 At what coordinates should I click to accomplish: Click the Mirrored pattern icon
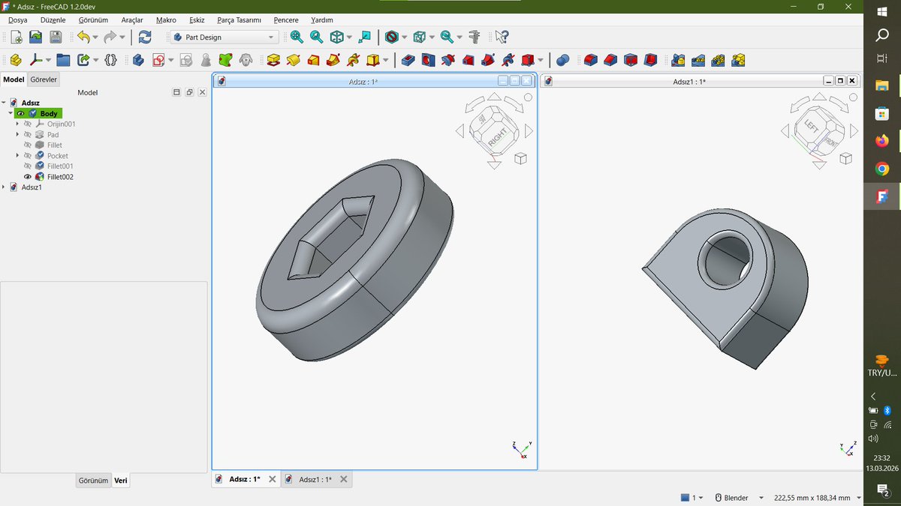tap(679, 60)
